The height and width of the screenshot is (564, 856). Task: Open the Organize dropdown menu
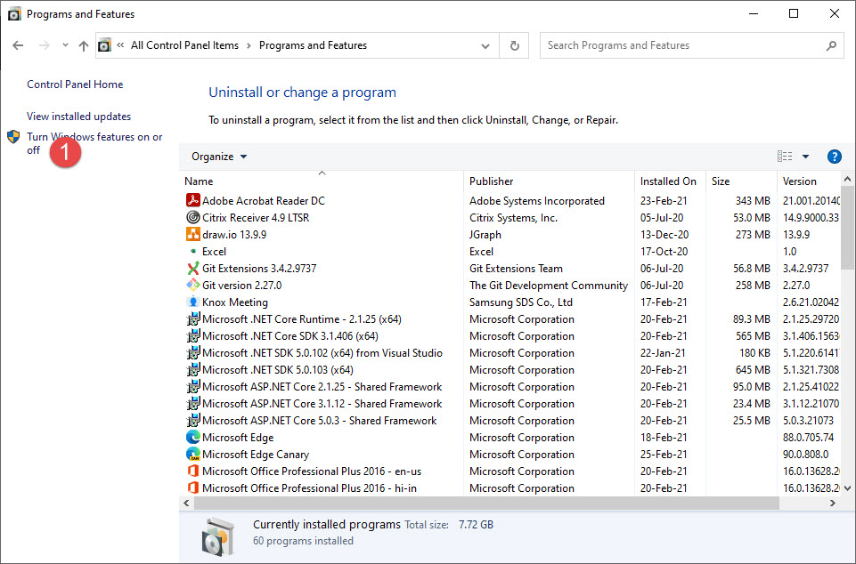219,157
